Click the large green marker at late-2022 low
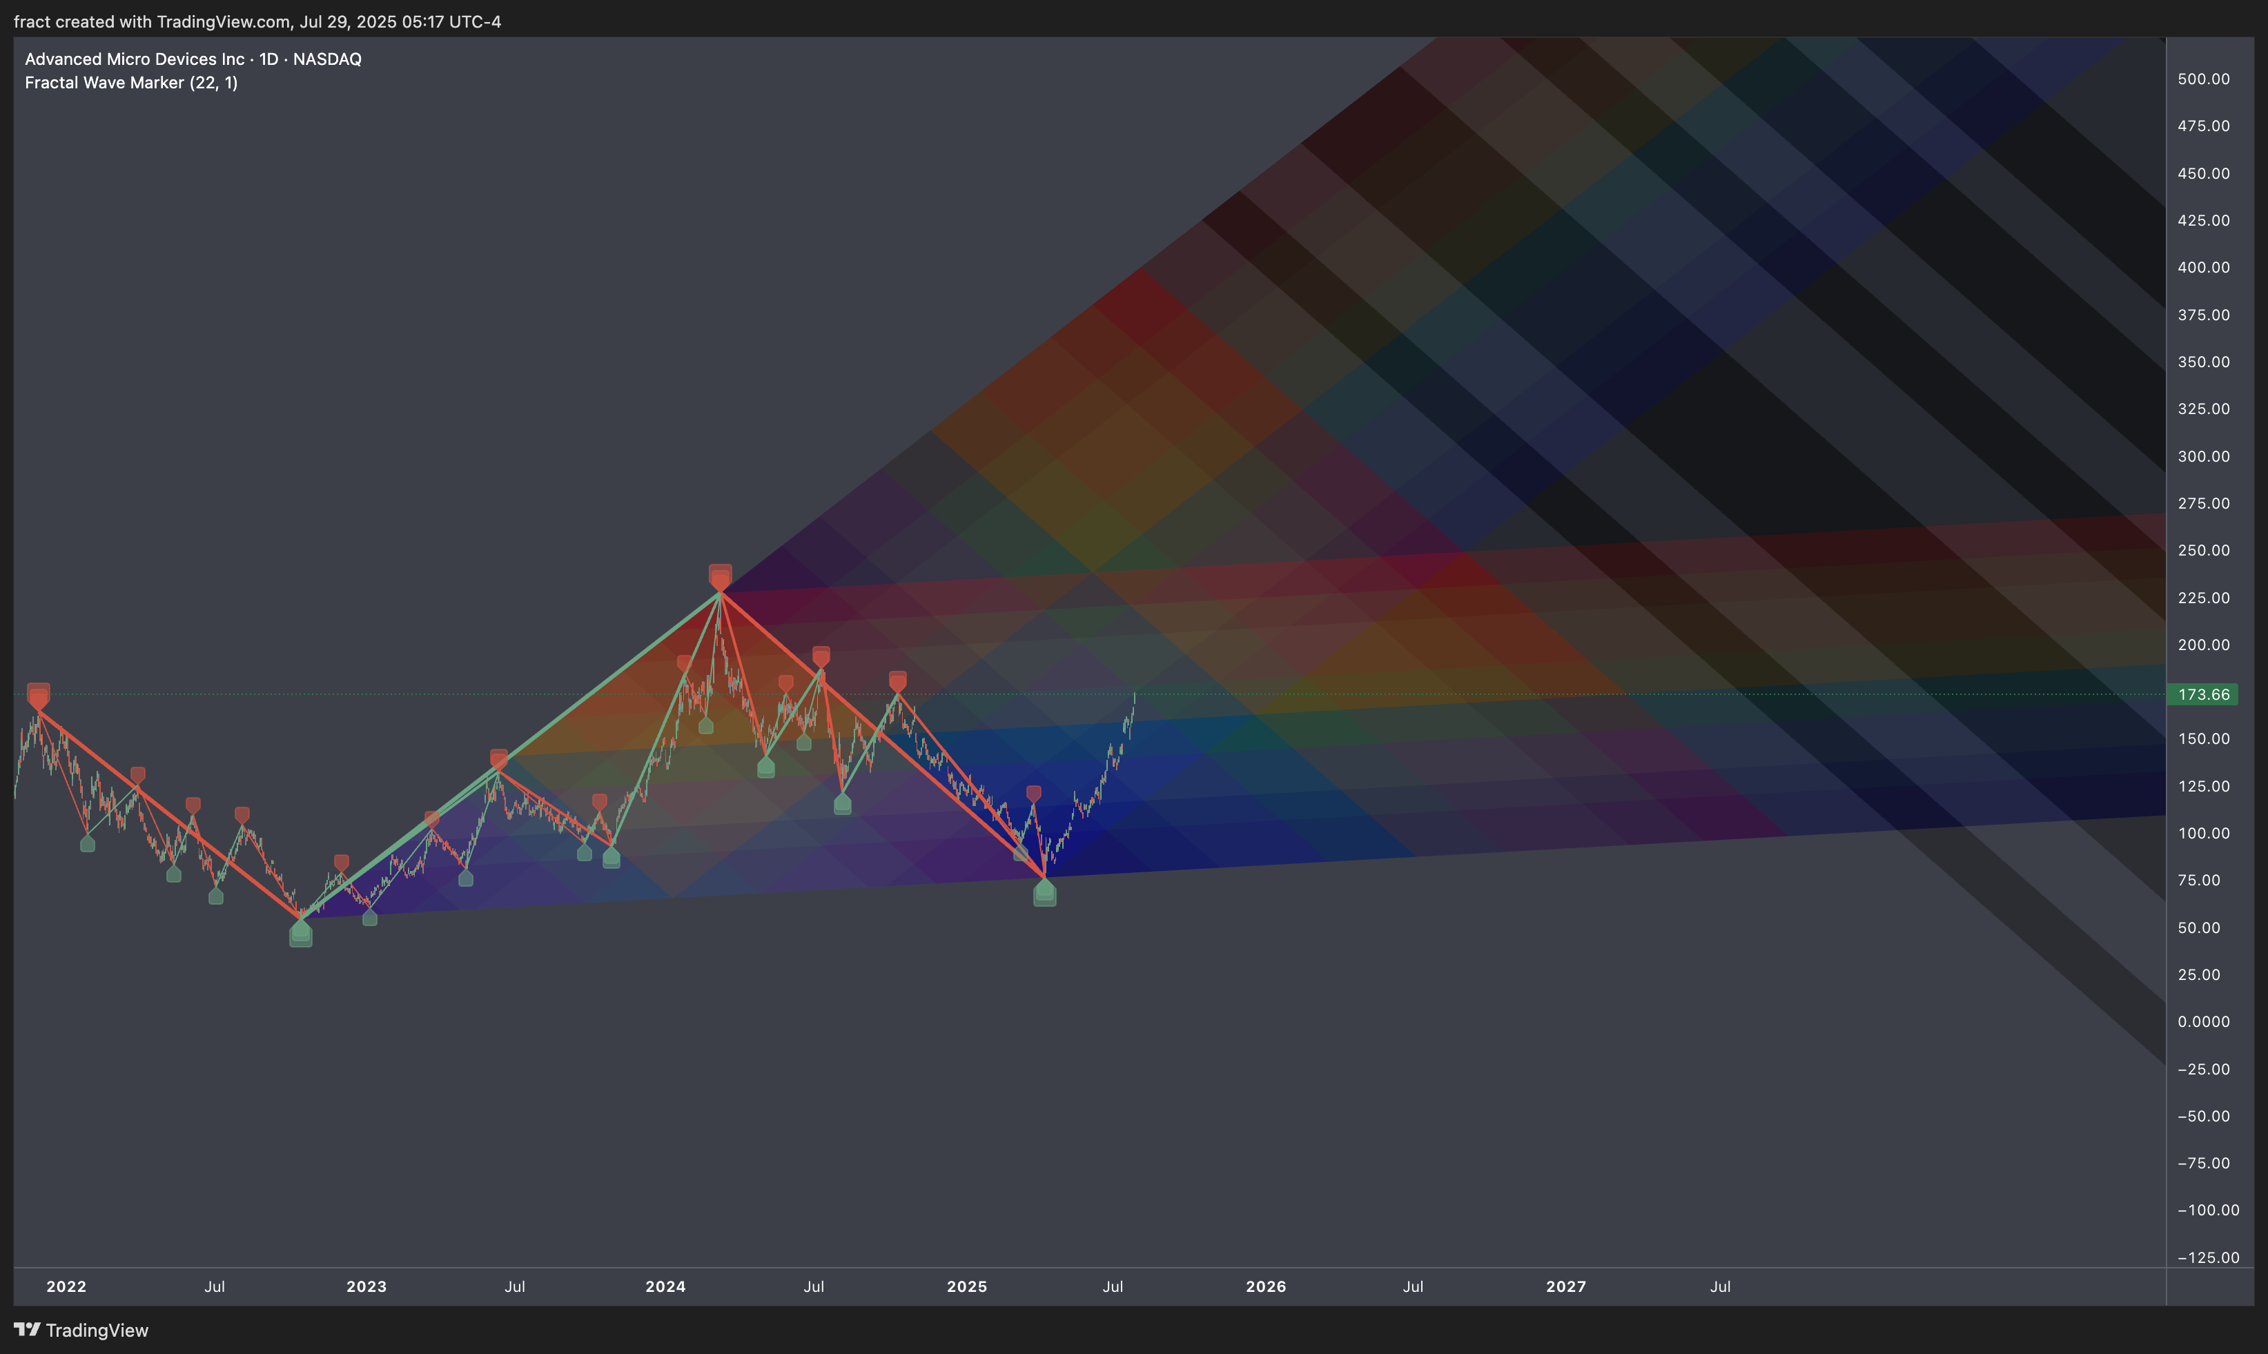Image resolution: width=2268 pixels, height=1354 pixels. (301, 934)
